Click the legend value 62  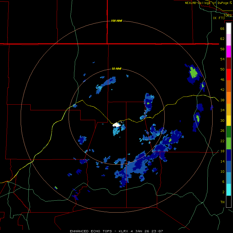click(222, 39)
